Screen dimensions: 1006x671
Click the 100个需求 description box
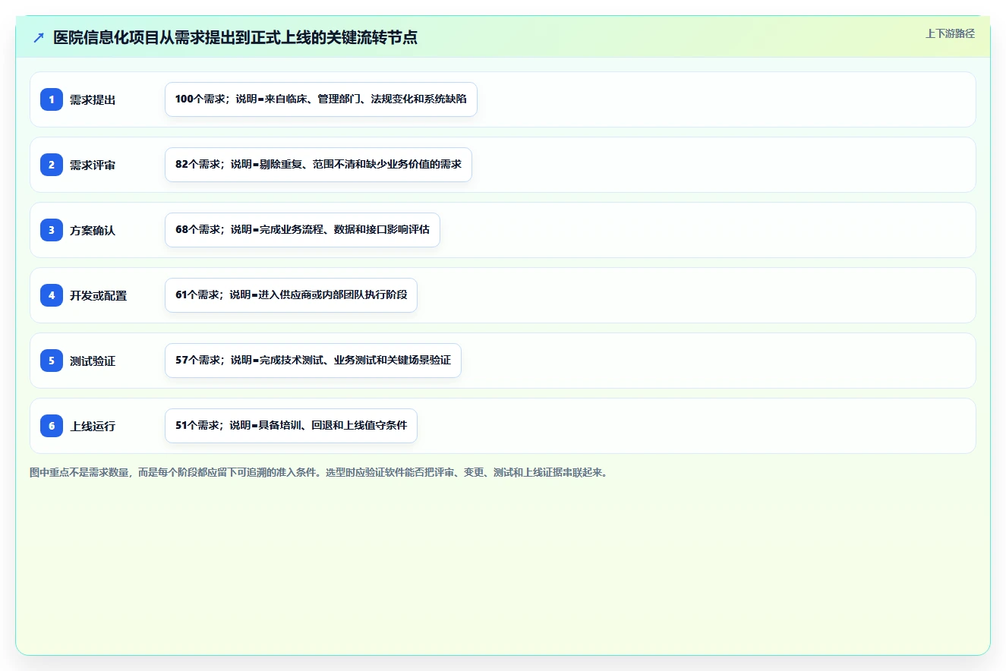[321, 99]
